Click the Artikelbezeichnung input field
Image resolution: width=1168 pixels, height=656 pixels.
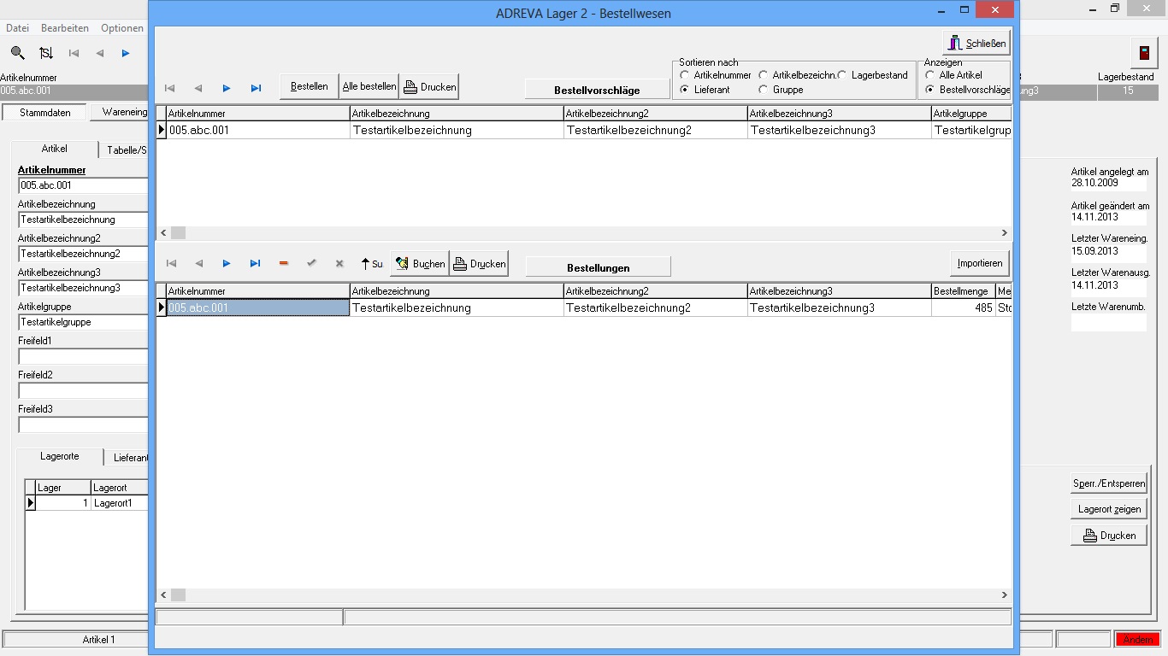(x=83, y=220)
